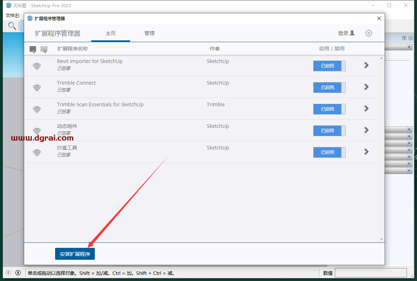This screenshot has width=417, height=281.
Task: Click the scrollbar up arrow in extension list
Action: click(382, 58)
